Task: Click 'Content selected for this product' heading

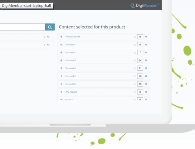Action: pos(92,27)
